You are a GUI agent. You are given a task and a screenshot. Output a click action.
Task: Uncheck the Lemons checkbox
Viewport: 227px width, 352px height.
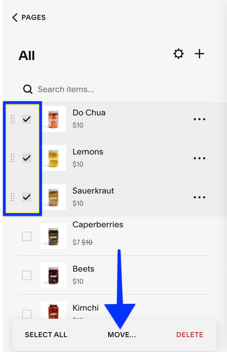point(27,158)
